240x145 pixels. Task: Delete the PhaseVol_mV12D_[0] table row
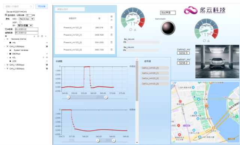112,27
